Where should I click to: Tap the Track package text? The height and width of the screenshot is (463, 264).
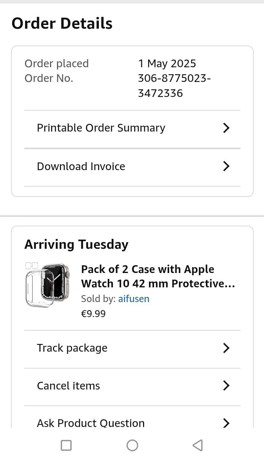click(72, 348)
